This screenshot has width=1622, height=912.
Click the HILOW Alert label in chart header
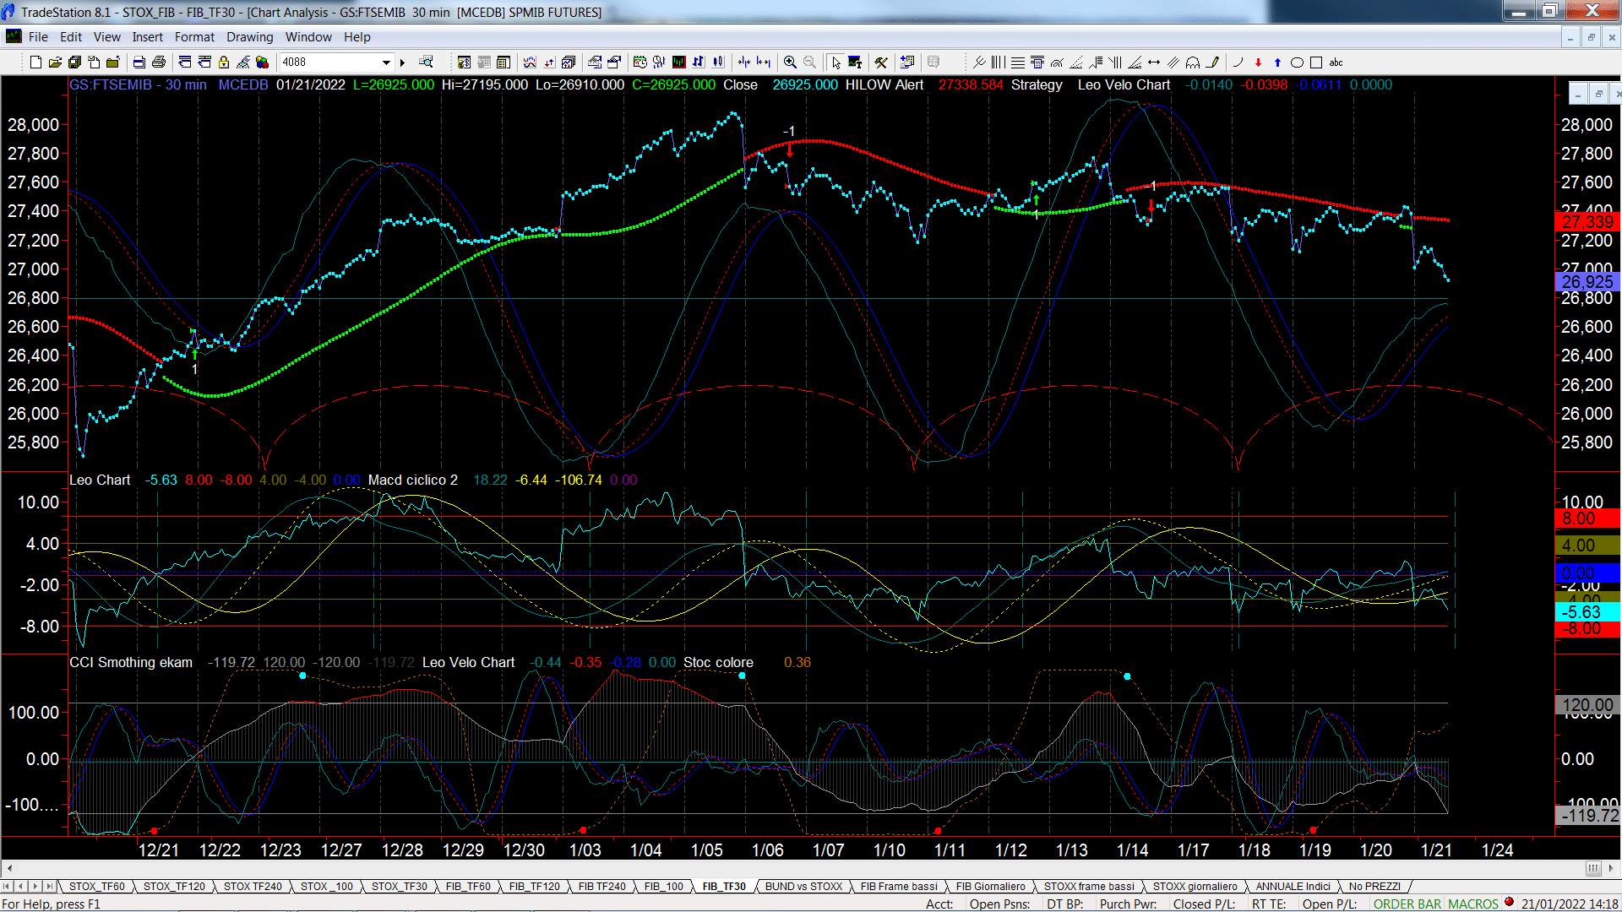coord(884,85)
